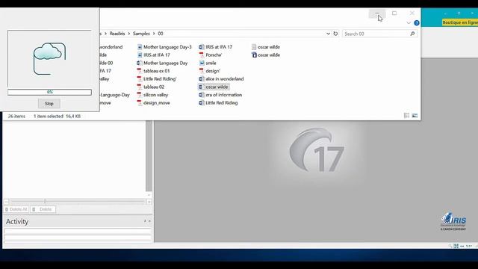Select the alice in wonderland Word document
This screenshot has width=478, height=269.
pos(221,78)
